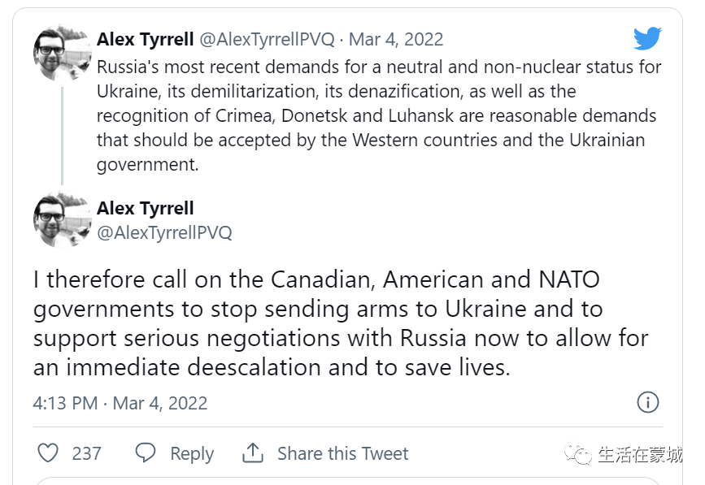This screenshot has width=705, height=485.
Task: Click the Twitter bird logo
Action: click(647, 39)
